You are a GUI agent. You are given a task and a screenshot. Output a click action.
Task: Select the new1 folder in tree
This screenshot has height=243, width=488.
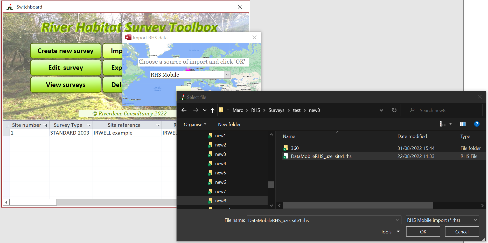[x=220, y=136]
